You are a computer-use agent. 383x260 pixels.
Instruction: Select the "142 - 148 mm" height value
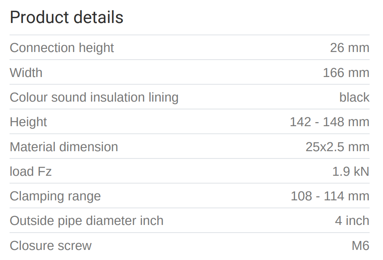(329, 122)
